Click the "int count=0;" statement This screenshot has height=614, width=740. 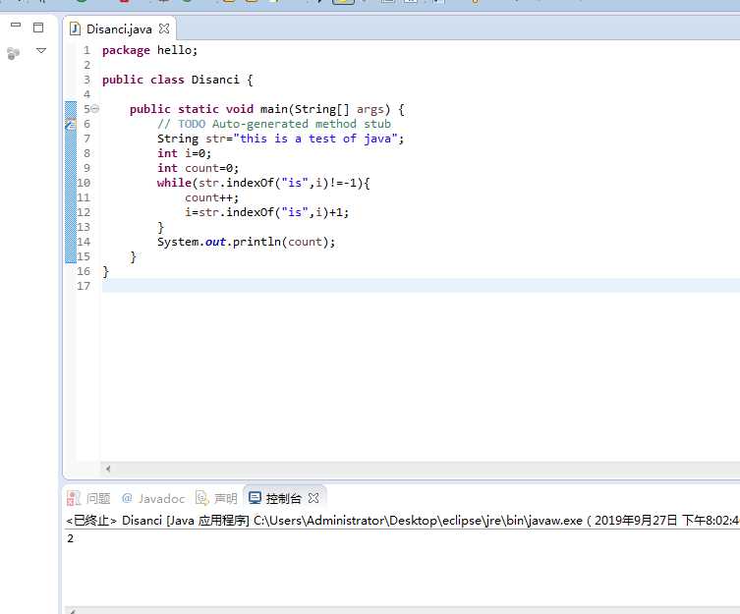pos(198,168)
